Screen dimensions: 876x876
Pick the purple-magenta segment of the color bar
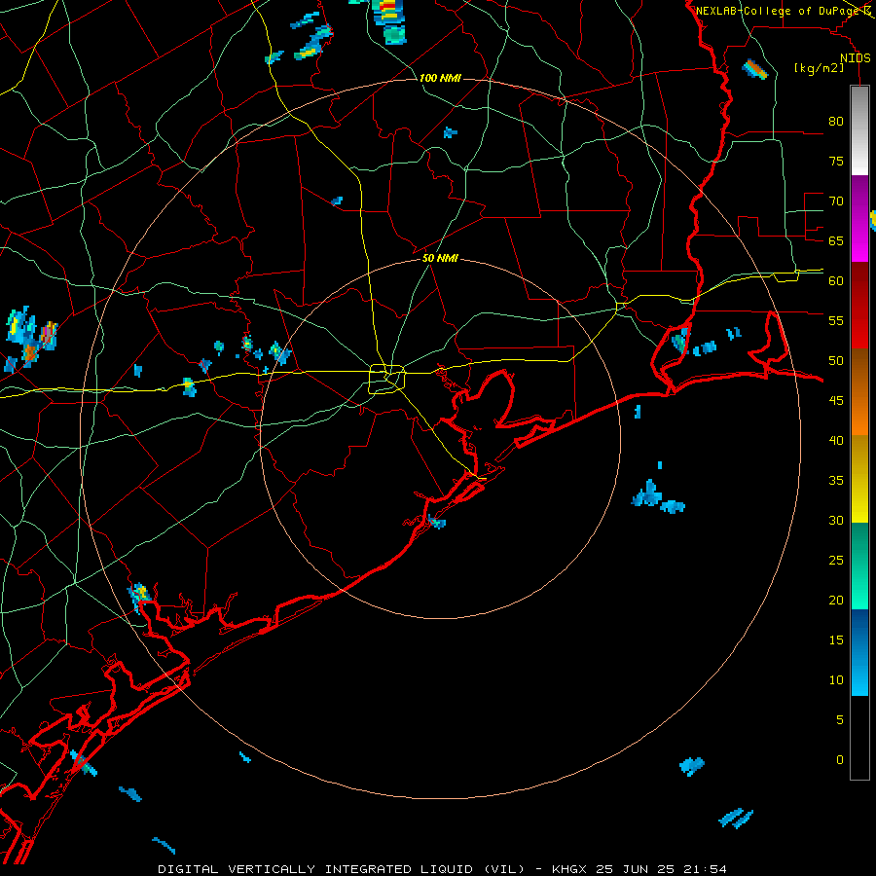coord(859,218)
